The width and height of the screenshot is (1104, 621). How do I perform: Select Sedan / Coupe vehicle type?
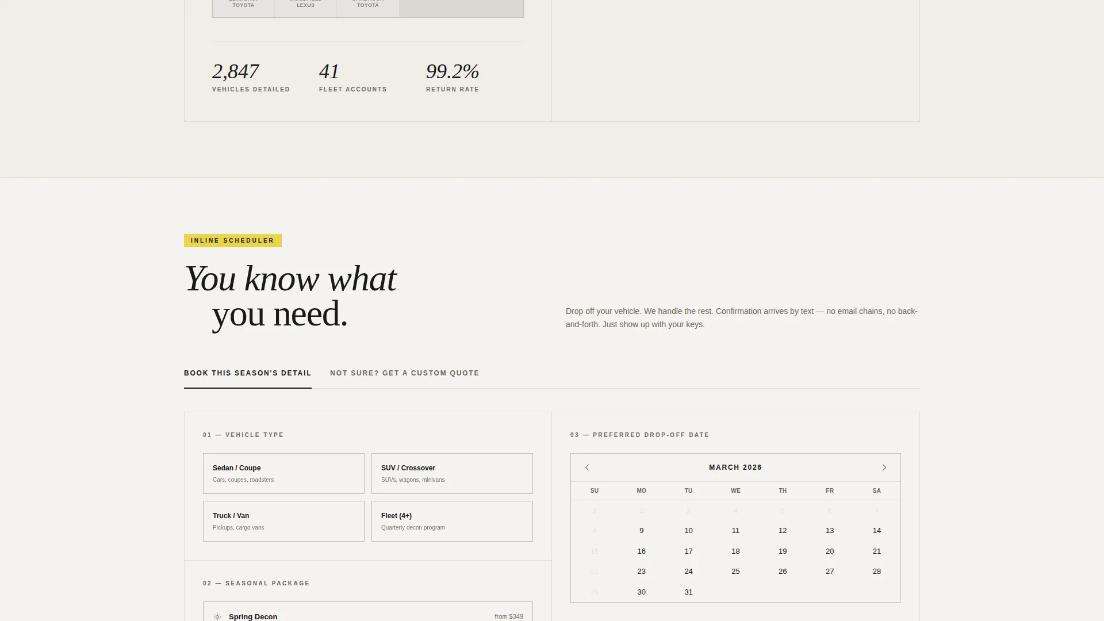point(283,473)
